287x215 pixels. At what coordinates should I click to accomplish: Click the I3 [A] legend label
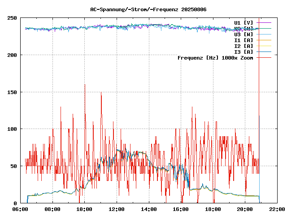click(x=244, y=52)
